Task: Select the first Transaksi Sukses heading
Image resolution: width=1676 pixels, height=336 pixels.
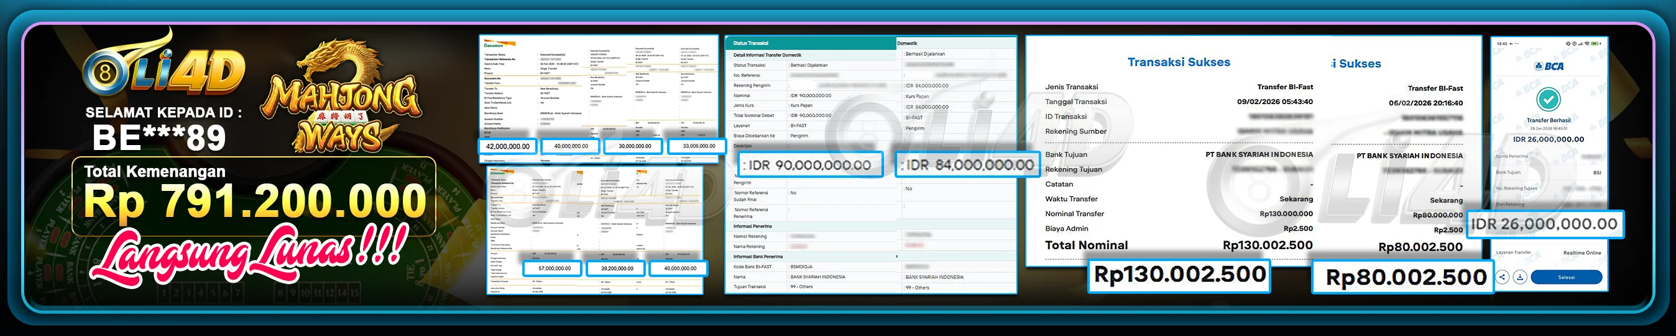Action: (x=1178, y=62)
